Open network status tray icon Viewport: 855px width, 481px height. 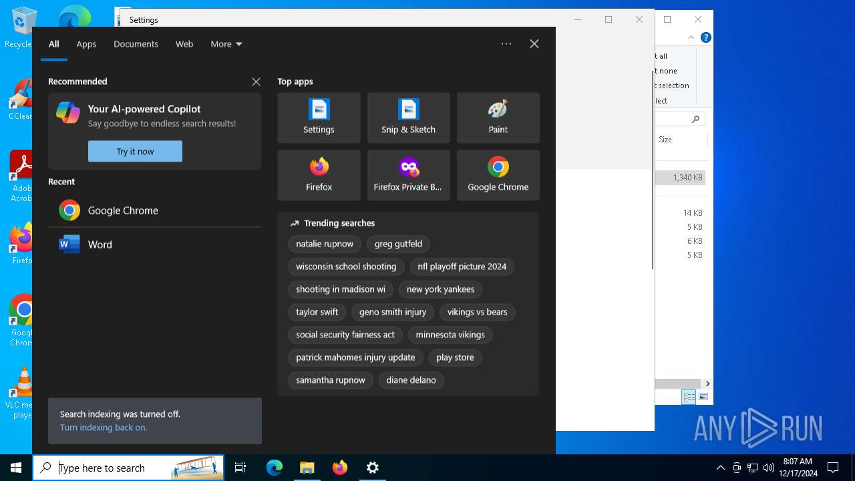tap(753, 468)
